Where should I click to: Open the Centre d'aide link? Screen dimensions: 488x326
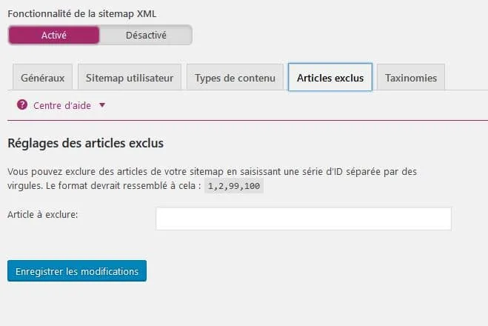tap(62, 105)
